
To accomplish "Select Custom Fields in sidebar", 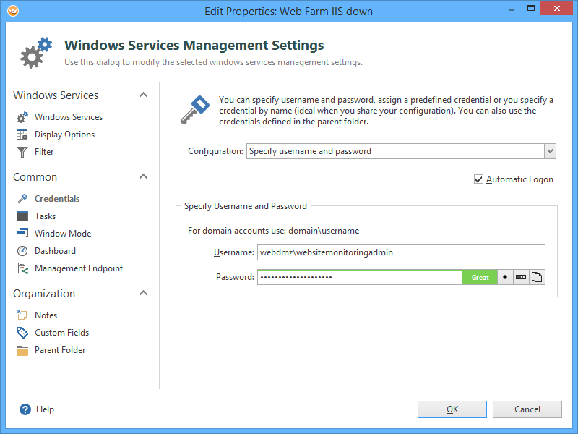I will [x=61, y=333].
